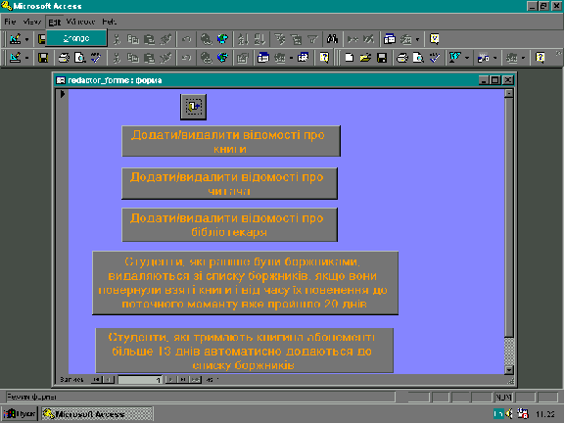Expand the new object dropdown arrow in top toolbar
Screen dimensions: 565x424
417,39
